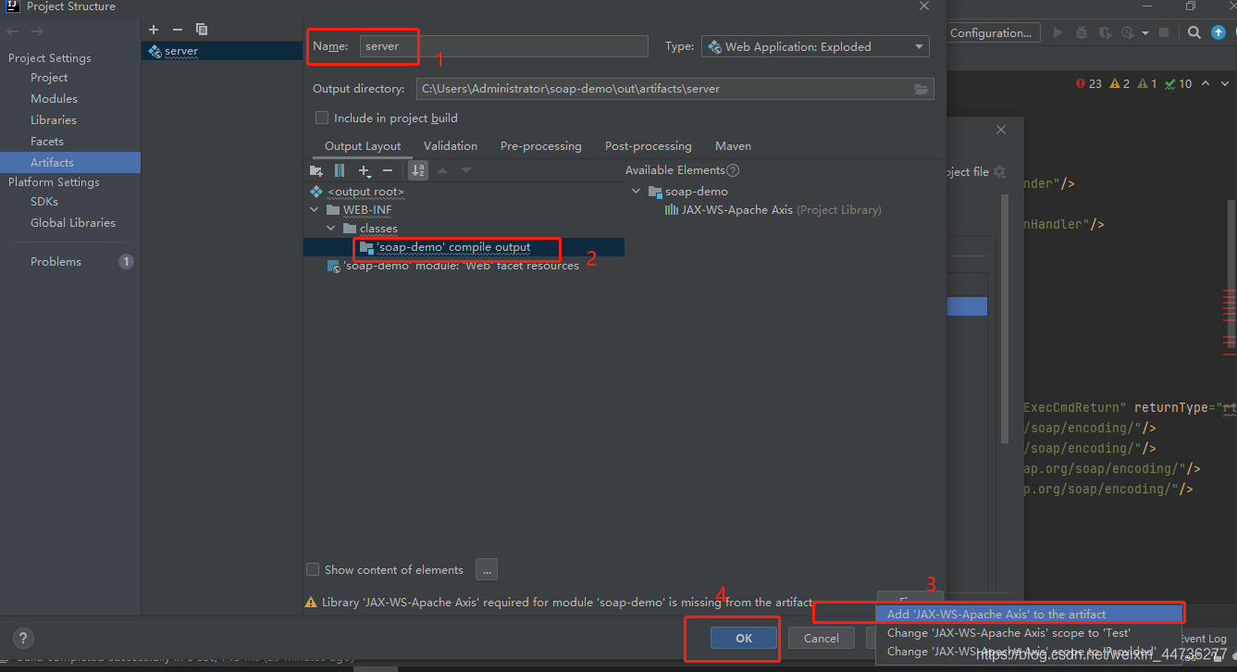Click the copy artifact icon in the dialog toolbar
Screen dimensions: 1237x672
202,30
